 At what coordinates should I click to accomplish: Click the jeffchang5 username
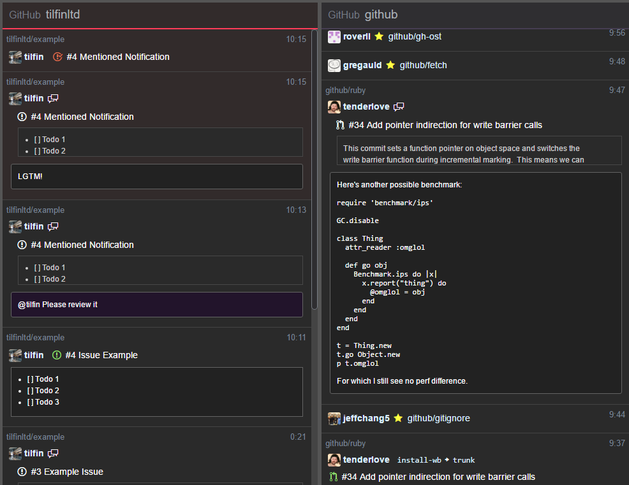[366, 418]
